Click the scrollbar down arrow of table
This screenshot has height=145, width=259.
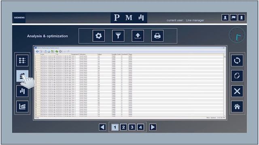[225, 115]
